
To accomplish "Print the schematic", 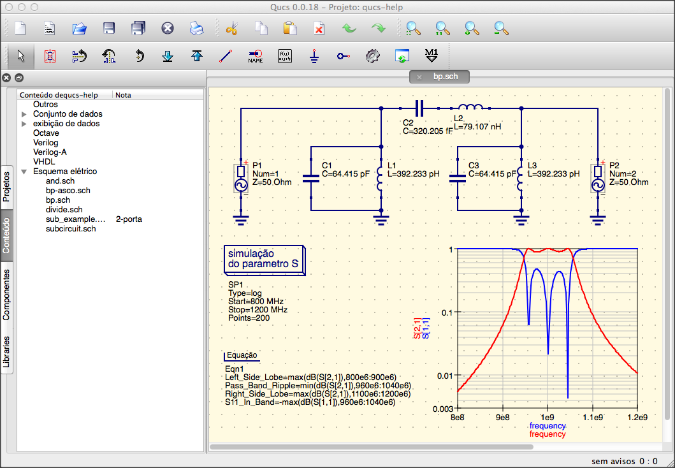I will [x=197, y=29].
